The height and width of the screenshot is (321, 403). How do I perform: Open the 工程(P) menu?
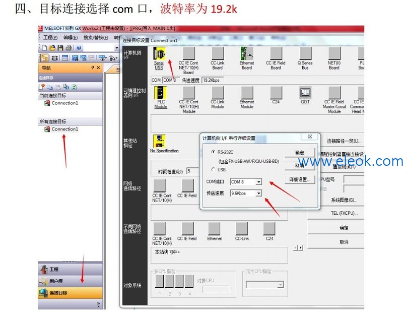click(x=50, y=37)
